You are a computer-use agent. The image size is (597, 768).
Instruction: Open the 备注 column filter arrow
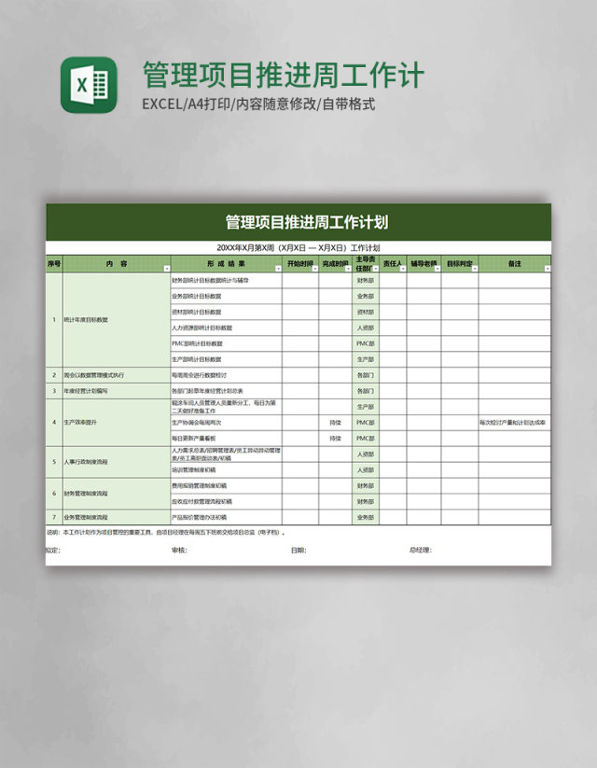[x=547, y=268]
